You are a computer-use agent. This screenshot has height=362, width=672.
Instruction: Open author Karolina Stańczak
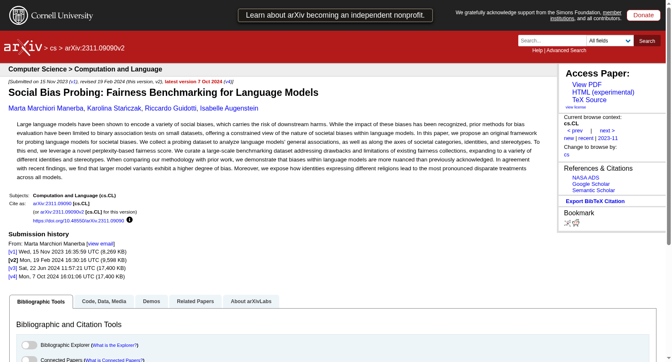click(114, 108)
